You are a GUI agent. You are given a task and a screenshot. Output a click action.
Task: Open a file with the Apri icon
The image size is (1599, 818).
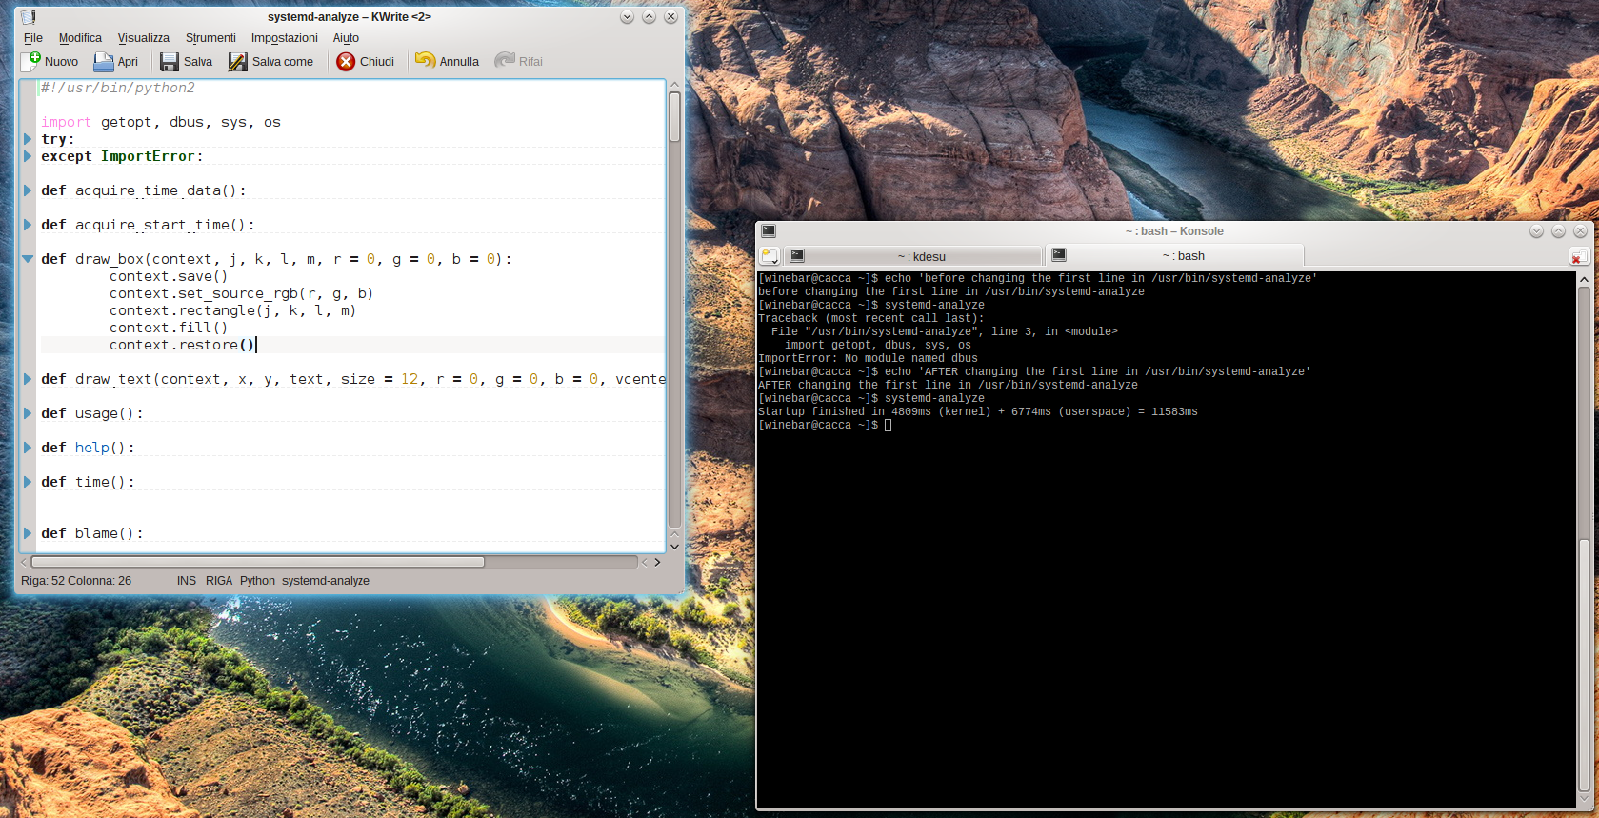pos(104,62)
